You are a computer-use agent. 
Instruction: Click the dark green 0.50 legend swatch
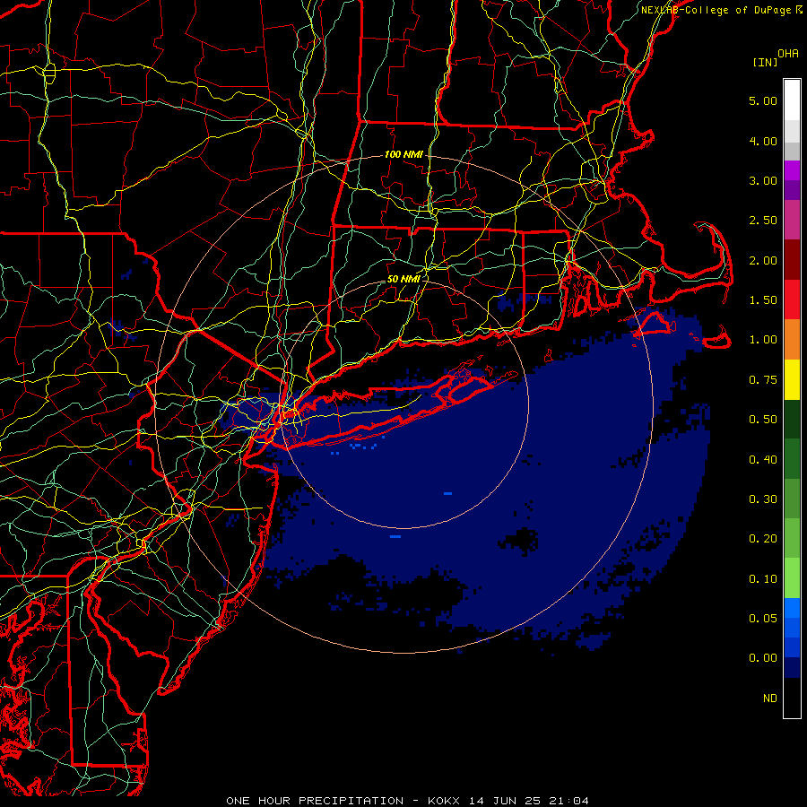(x=792, y=419)
